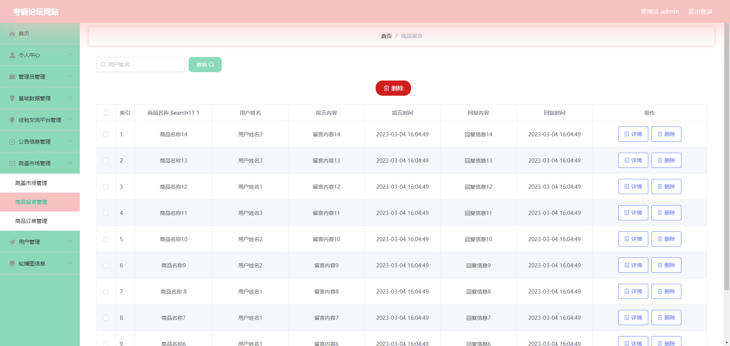Click 删除 button for row 商品名称 8
The width and height of the screenshot is (730, 346).
click(x=666, y=291)
